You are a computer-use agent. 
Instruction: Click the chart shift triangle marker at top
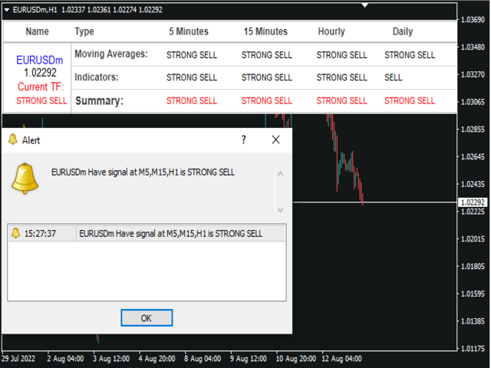pos(365,5)
